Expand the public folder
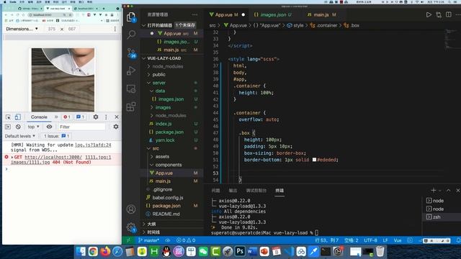The height and width of the screenshot is (259, 461). pos(158,75)
